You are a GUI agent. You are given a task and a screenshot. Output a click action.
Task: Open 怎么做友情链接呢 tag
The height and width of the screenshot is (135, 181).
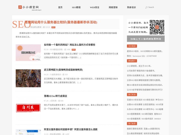tap(135, 133)
